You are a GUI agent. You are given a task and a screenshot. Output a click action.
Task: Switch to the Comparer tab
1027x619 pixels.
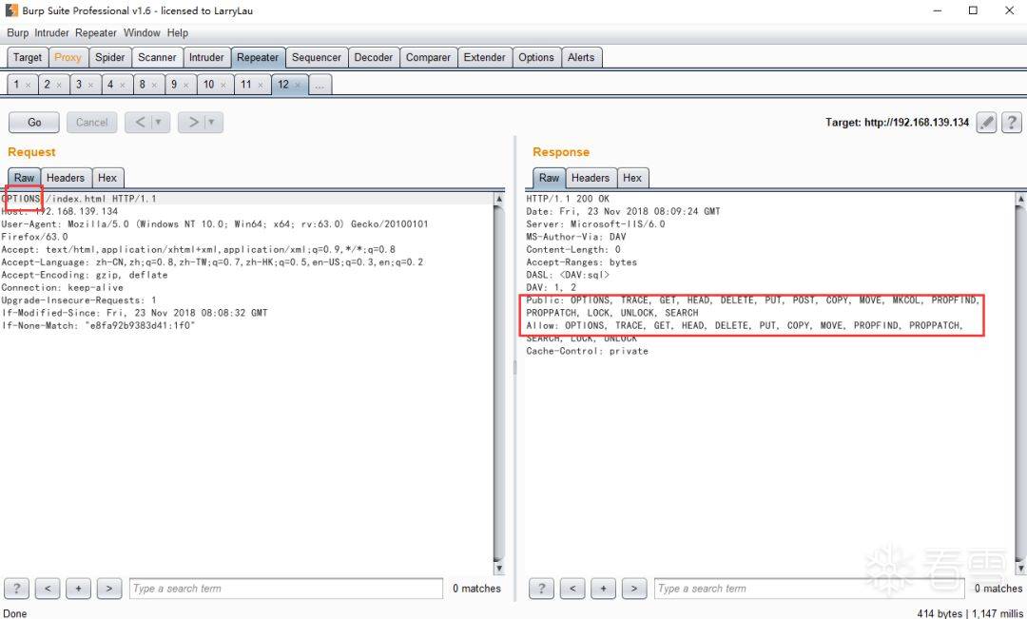(x=428, y=57)
